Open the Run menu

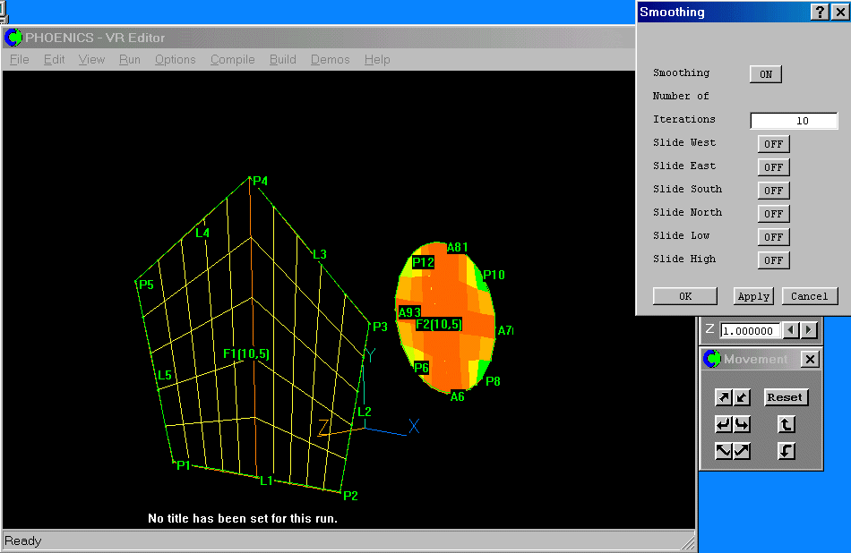click(129, 59)
